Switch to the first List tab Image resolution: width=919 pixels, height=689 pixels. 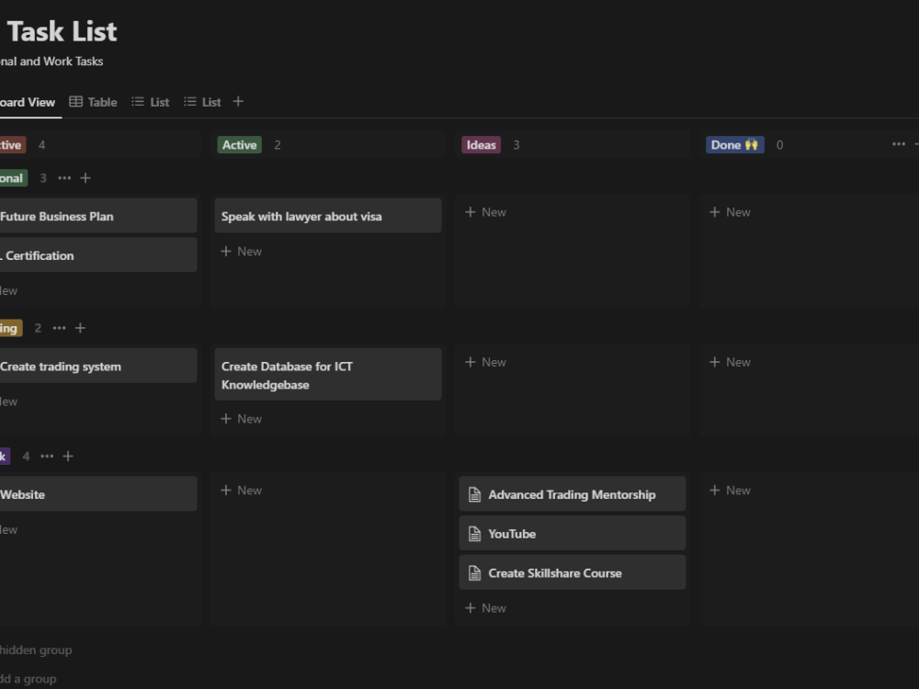click(150, 101)
